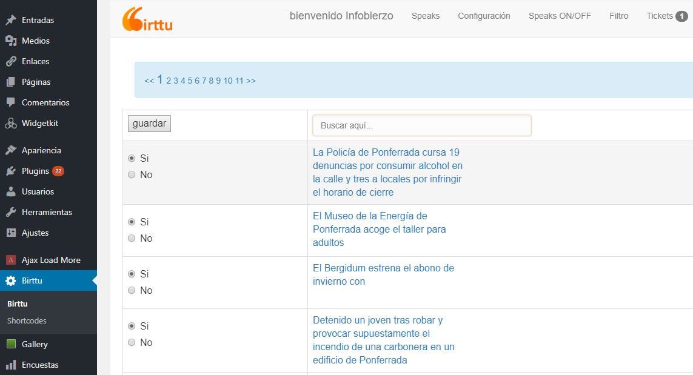Open the Detenido un joven article link
This screenshot has height=375, width=693.
pyautogui.click(x=384, y=340)
